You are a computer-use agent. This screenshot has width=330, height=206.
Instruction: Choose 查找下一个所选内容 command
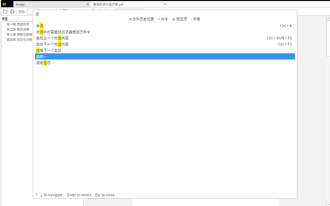click(165, 44)
